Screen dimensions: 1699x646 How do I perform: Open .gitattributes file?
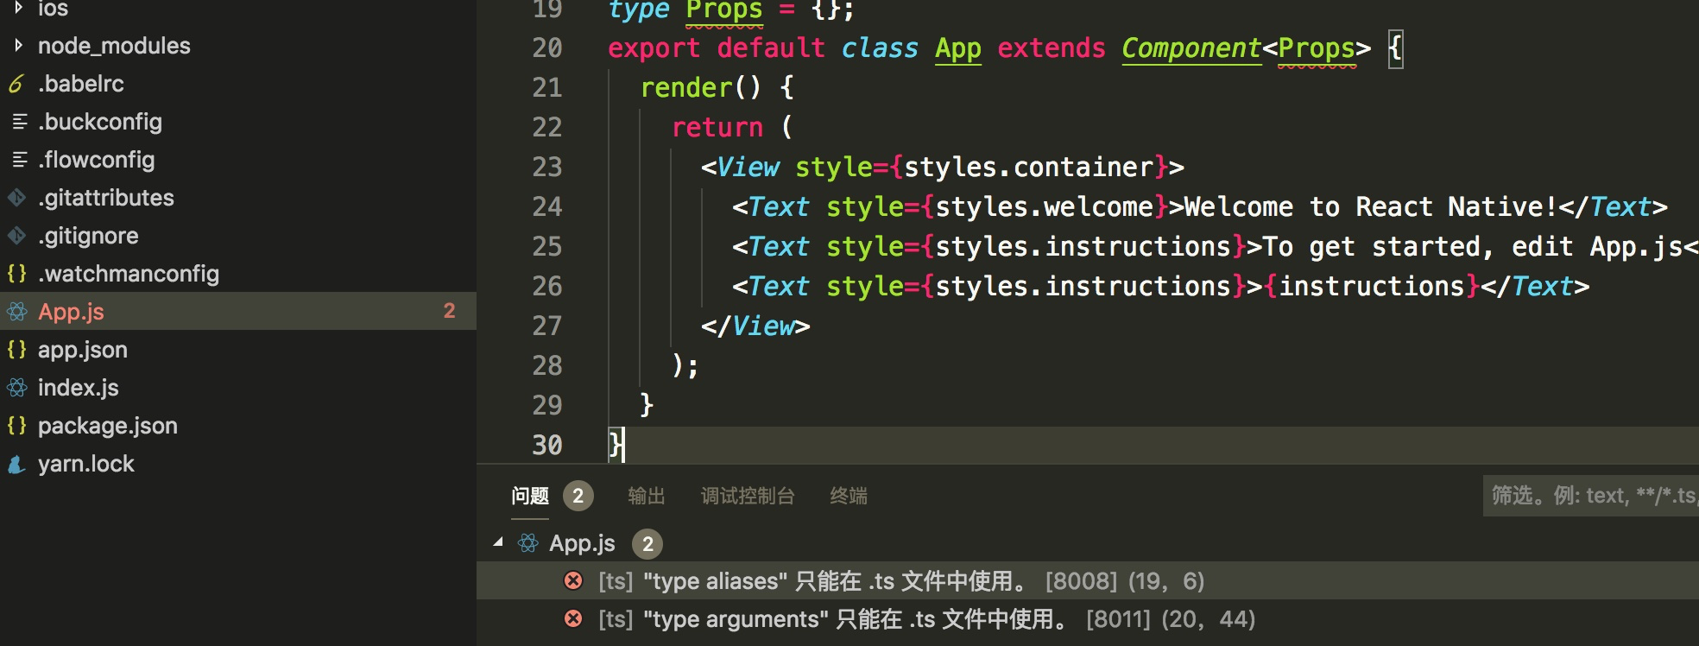pyautogui.click(x=106, y=198)
